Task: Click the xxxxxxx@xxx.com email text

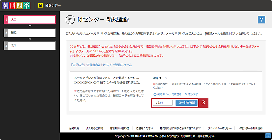Action: tap(86, 83)
